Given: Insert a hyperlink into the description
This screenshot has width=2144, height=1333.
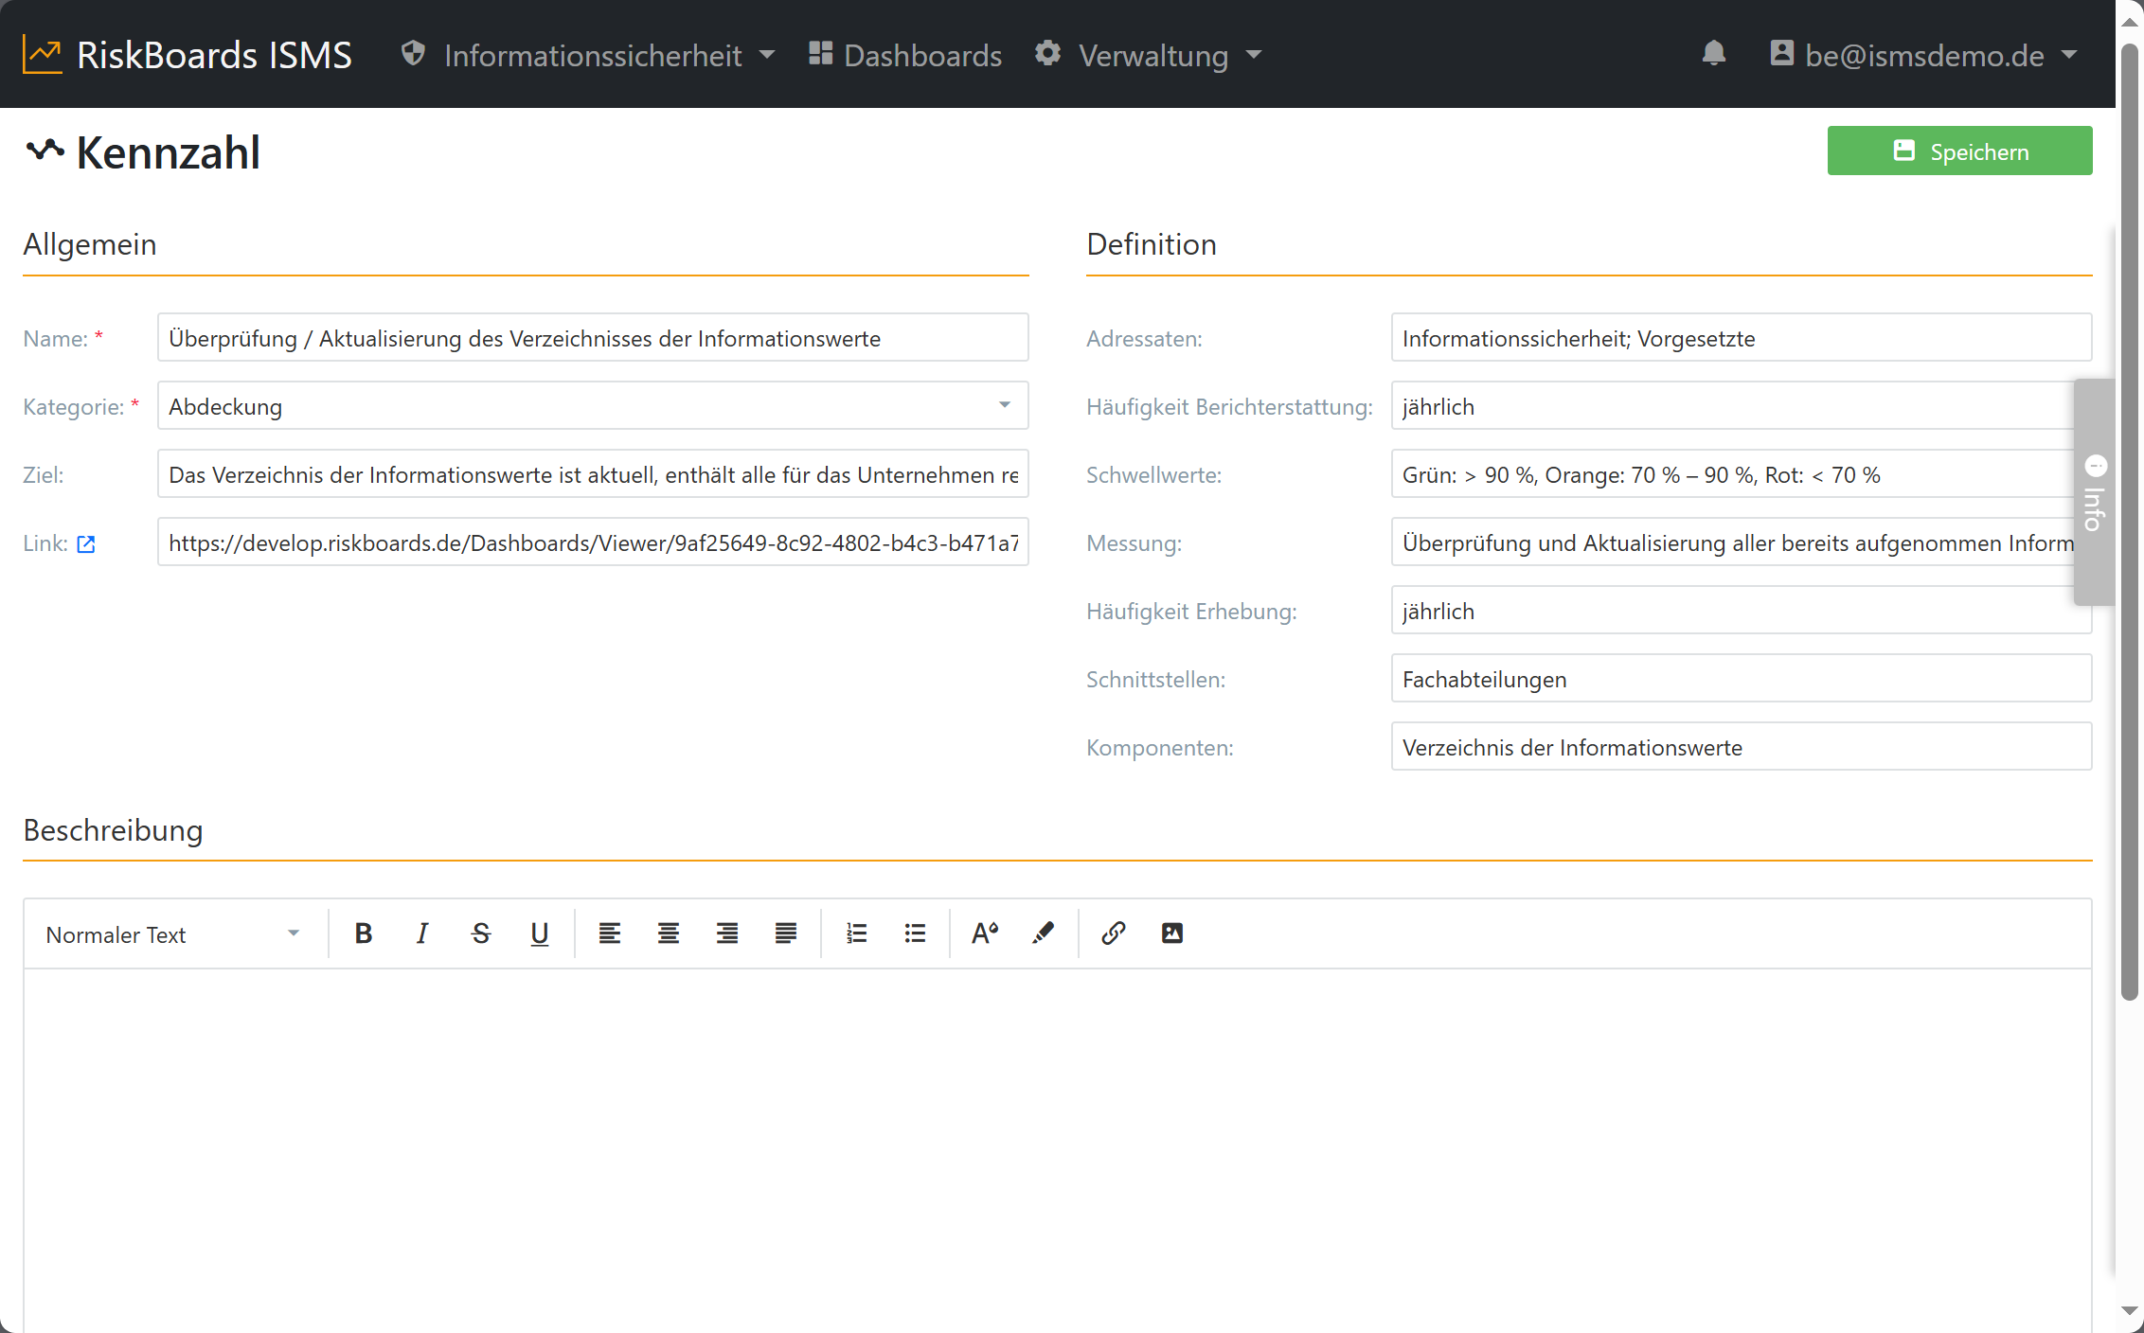Looking at the screenshot, I should (x=1113, y=933).
